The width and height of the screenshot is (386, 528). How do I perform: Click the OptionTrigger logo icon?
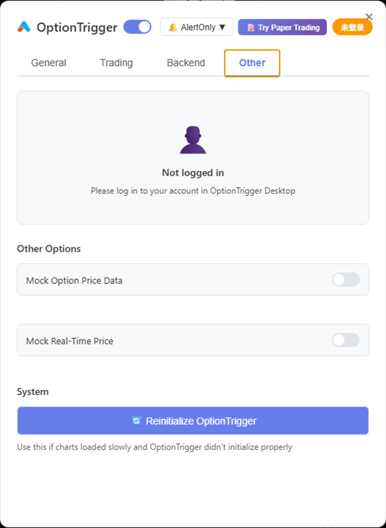(x=24, y=27)
